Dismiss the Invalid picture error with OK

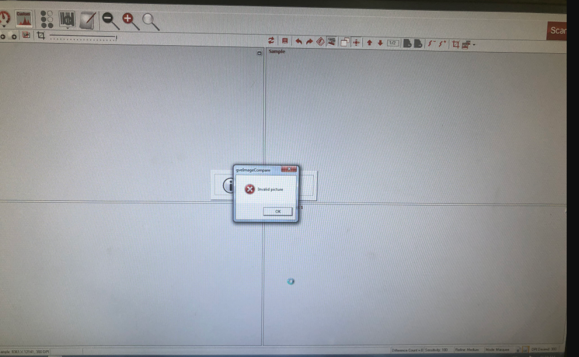[x=277, y=212]
